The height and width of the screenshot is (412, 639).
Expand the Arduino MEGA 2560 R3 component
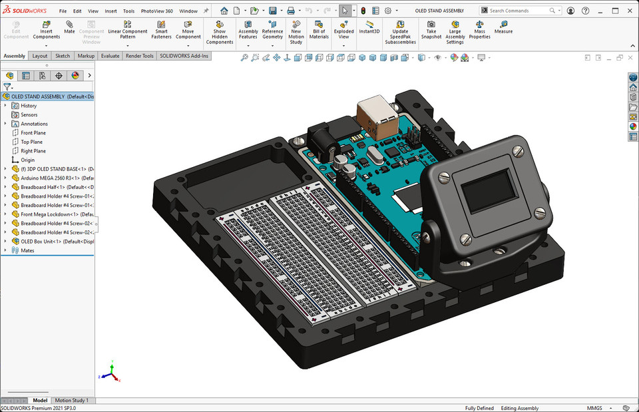(x=5, y=178)
